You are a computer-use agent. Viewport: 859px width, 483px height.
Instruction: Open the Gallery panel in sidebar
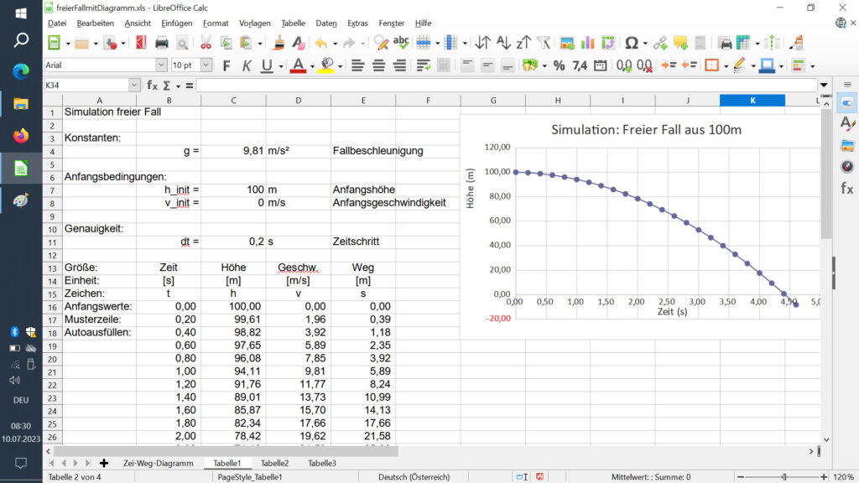coord(847,145)
